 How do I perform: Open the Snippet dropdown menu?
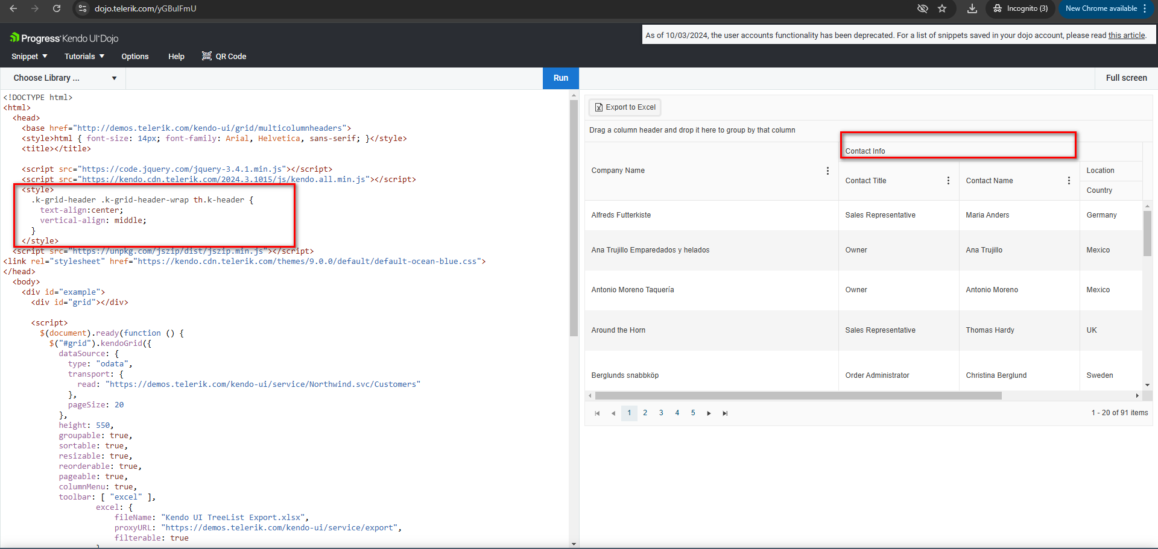[x=29, y=57]
